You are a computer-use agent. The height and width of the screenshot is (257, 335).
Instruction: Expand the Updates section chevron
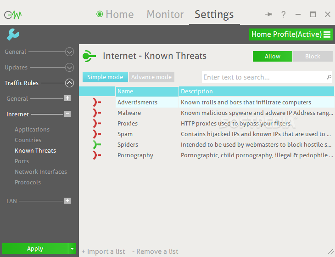point(69,68)
